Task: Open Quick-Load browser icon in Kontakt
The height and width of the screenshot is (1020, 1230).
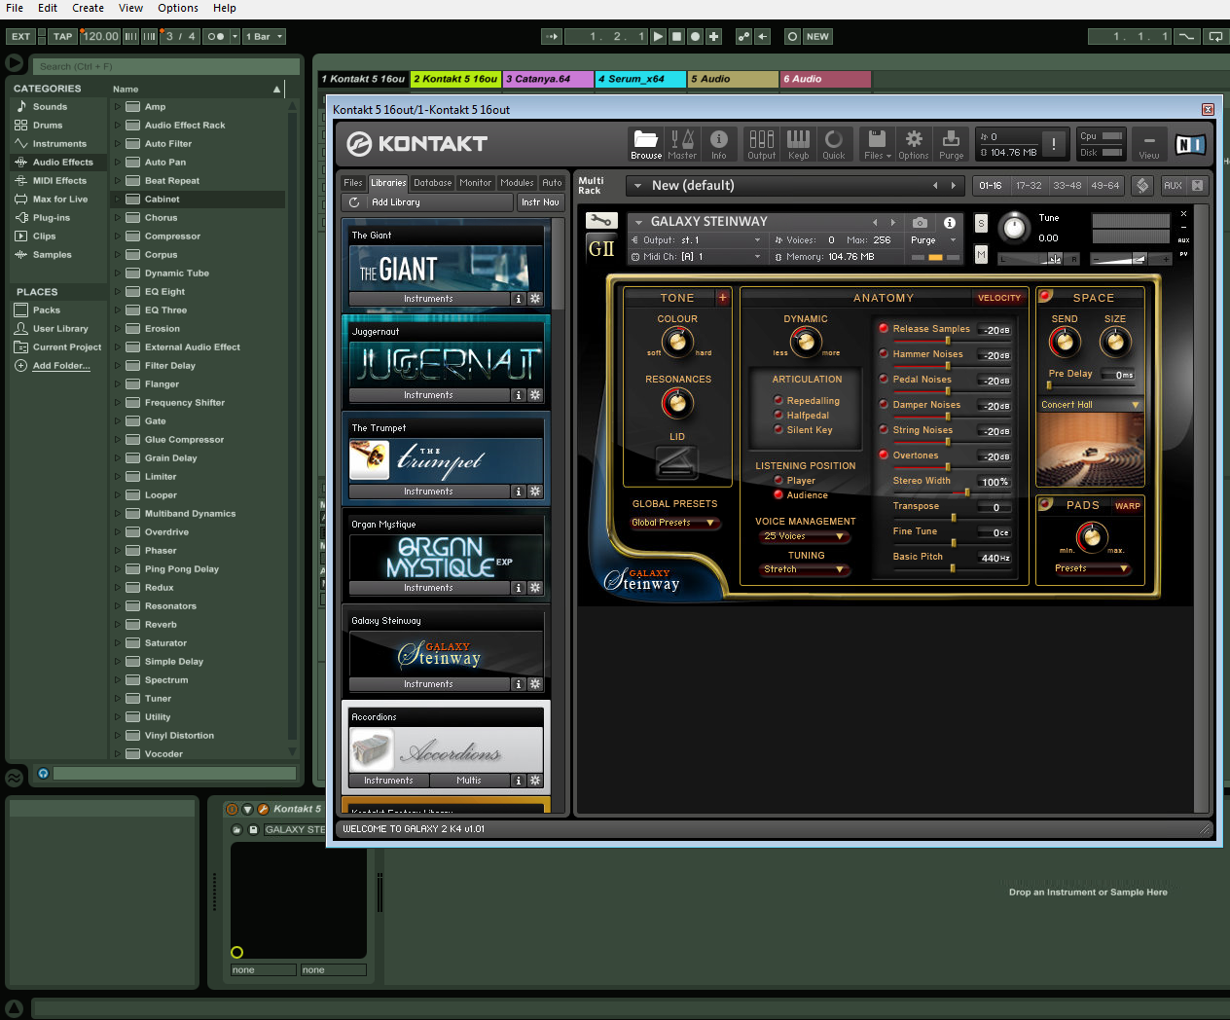Action: pos(834,144)
